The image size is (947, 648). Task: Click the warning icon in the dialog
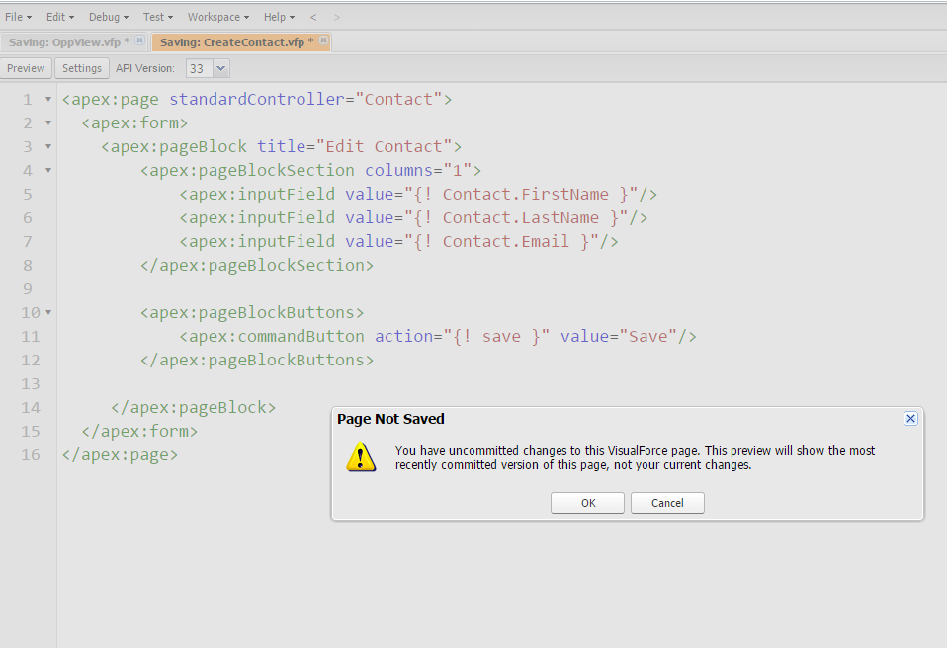[x=361, y=457]
